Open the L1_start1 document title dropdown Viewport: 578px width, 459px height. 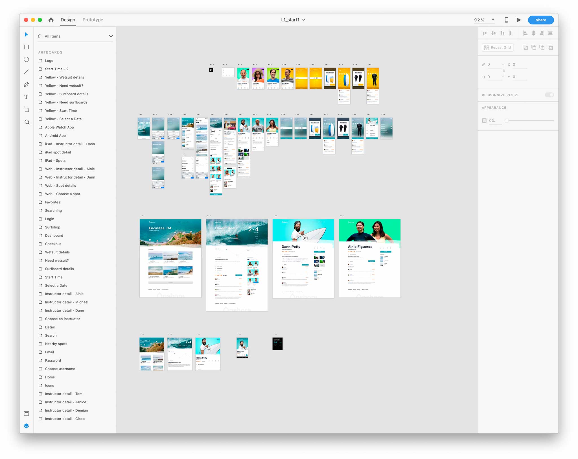[304, 20]
